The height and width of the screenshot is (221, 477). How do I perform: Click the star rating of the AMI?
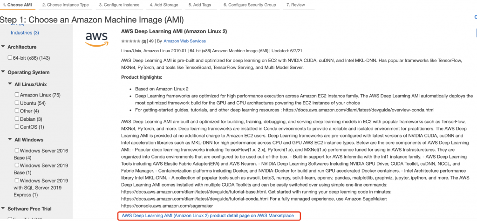(x=131, y=41)
